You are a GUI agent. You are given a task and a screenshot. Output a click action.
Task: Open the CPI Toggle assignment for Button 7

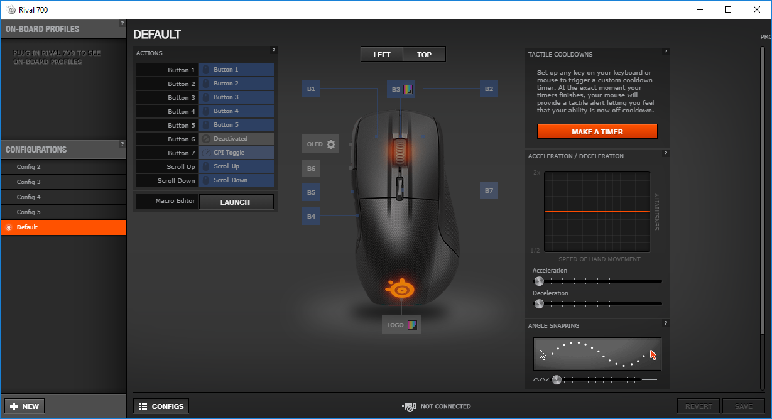pos(236,153)
